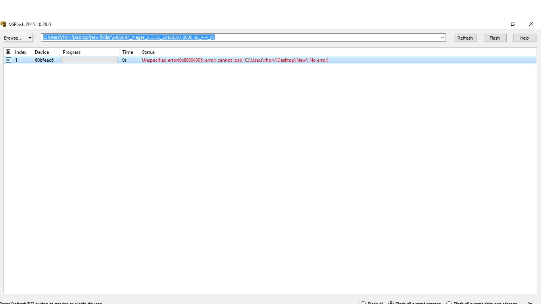Viewport: 542px width, 304px height.
Task: Select 'Flash all except storage' radio option
Action: click(391, 303)
